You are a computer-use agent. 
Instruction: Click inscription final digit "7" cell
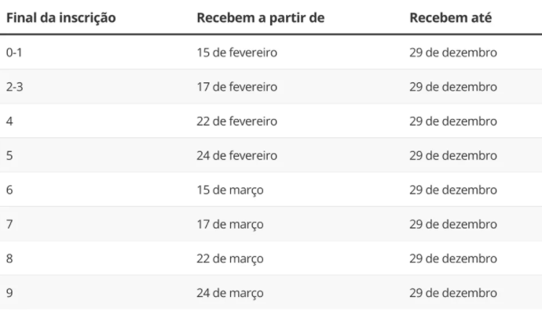[9, 225]
